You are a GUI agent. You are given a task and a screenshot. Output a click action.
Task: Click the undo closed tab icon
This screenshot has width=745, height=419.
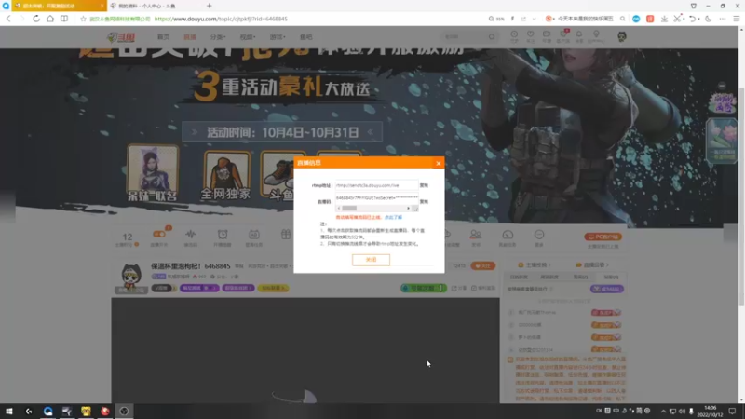click(x=692, y=19)
